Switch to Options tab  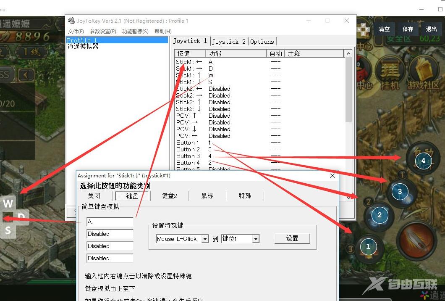(x=262, y=42)
